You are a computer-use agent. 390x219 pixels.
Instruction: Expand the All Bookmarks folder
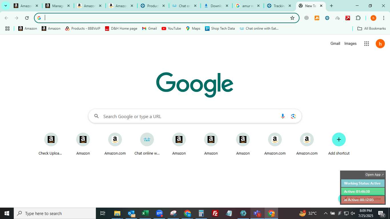[x=371, y=29]
